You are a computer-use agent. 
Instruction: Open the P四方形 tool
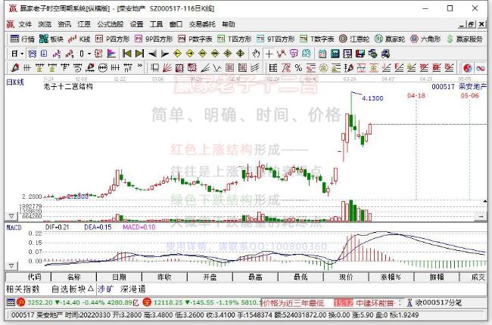tap(112, 39)
